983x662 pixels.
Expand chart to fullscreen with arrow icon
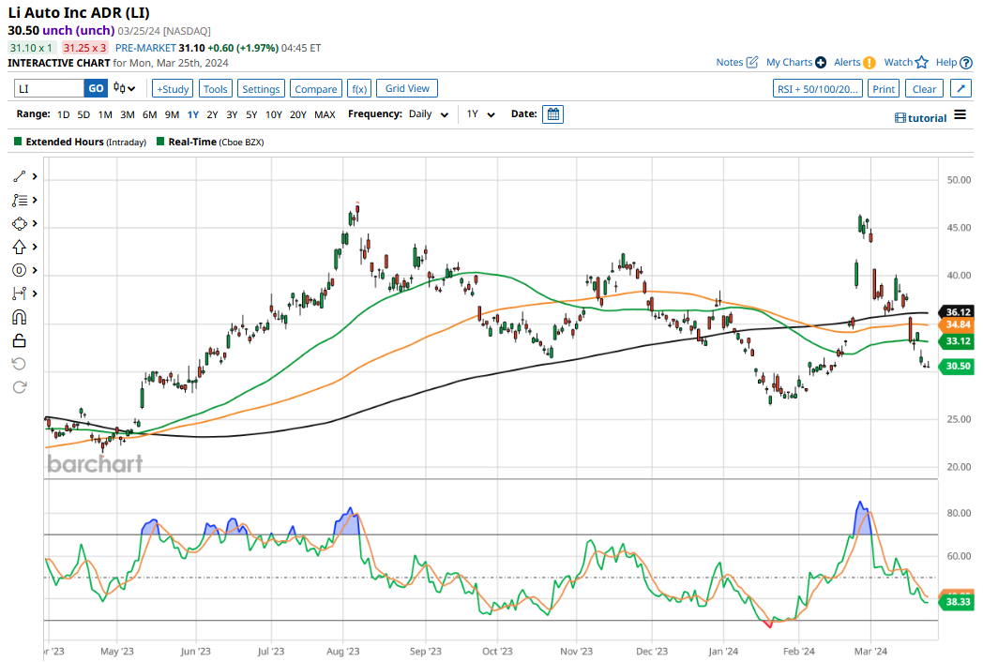pyautogui.click(x=960, y=89)
